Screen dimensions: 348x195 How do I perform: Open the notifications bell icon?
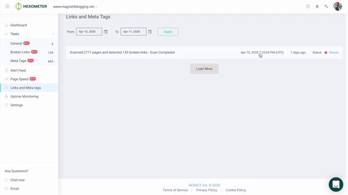(317, 6)
